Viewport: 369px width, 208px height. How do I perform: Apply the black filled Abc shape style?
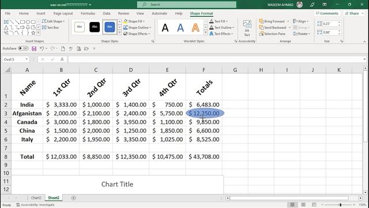95,27
